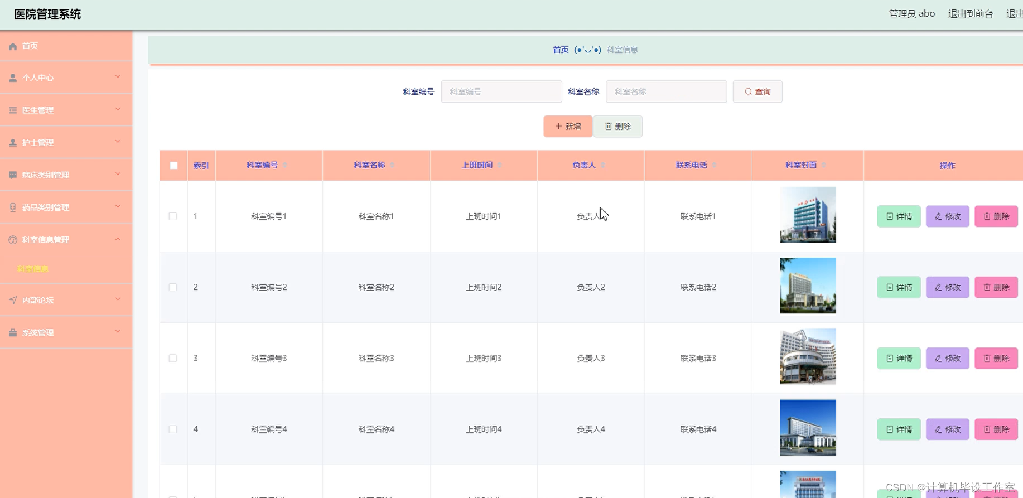Expand the 药品类别管理 chevron

(118, 206)
